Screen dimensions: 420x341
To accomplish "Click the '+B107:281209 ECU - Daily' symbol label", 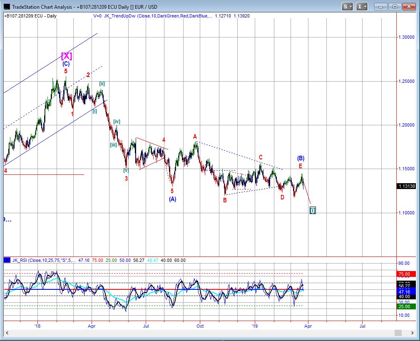I will pyautogui.click(x=30, y=16).
